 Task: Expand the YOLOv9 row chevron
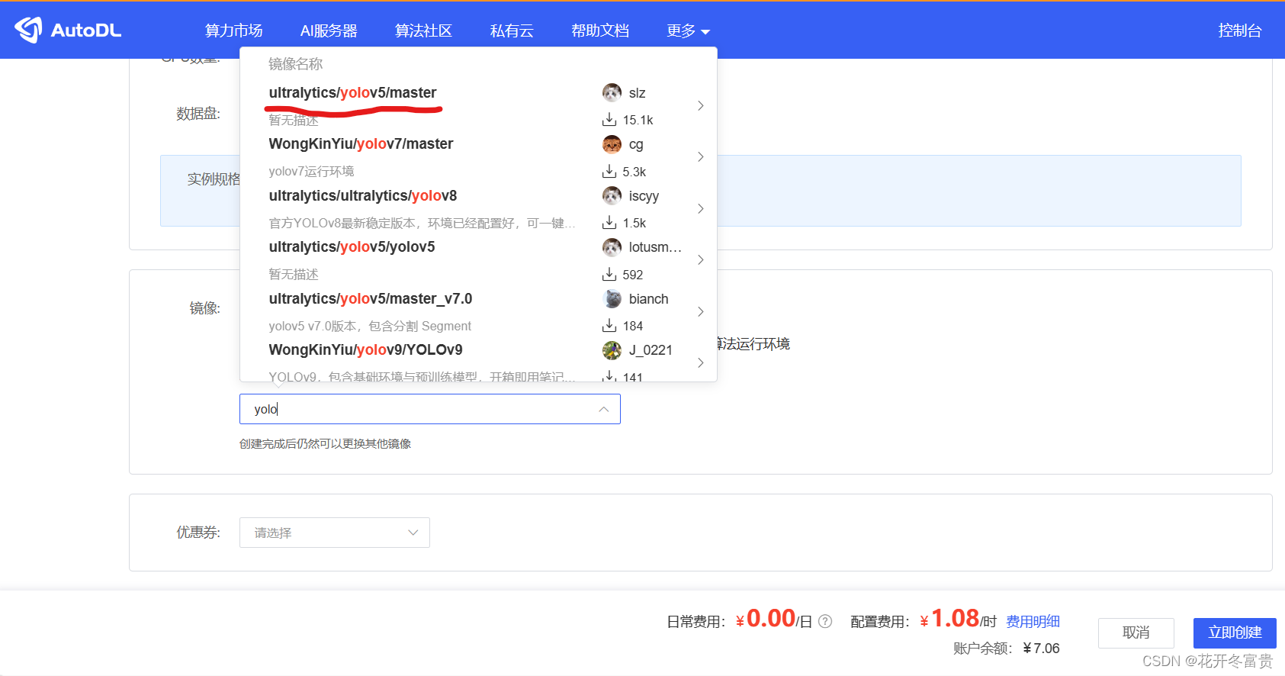(700, 363)
